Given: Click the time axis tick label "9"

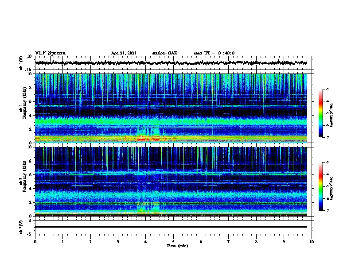Looking at the screenshot, I should (284, 242).
